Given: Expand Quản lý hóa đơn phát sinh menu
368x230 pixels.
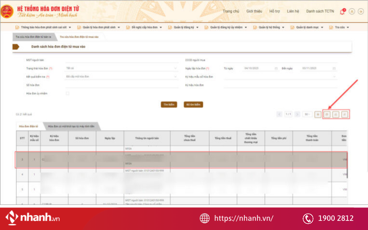Looking at the screenshot, I should pyautogui.click(x=99, y=27).
